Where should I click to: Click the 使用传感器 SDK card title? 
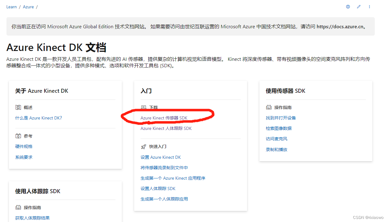pos(285,91)
